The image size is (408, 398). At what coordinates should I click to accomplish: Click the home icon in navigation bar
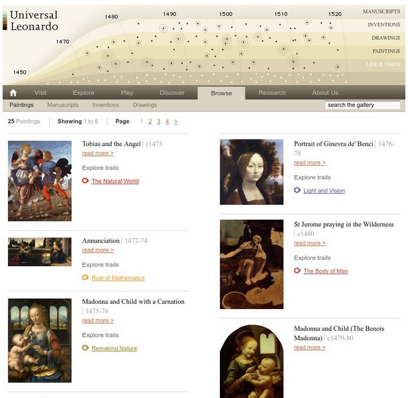13,93
